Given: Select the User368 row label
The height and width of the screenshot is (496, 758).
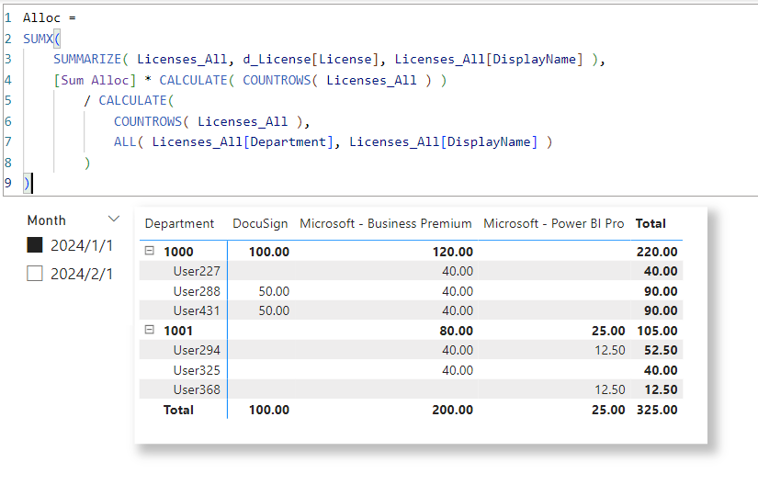Looking at the screenshot, I should tap(197, 389).
